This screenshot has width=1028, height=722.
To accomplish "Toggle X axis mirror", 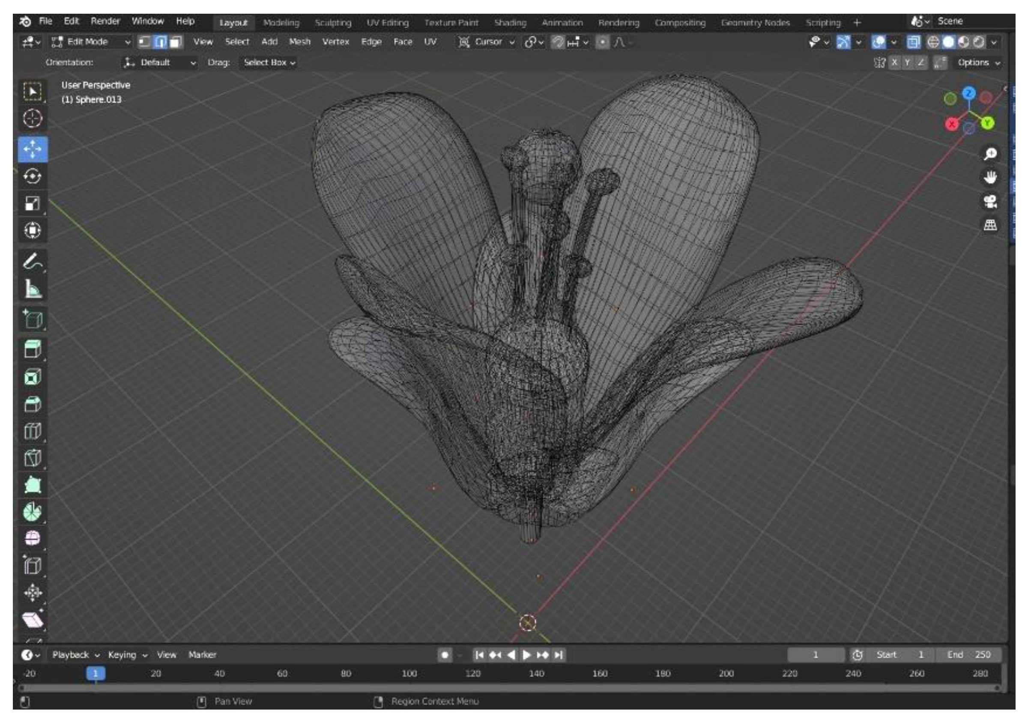I will (x=894, y=63).
